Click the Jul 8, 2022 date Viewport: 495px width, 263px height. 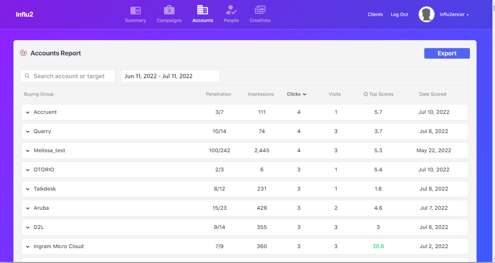[434, 189]
